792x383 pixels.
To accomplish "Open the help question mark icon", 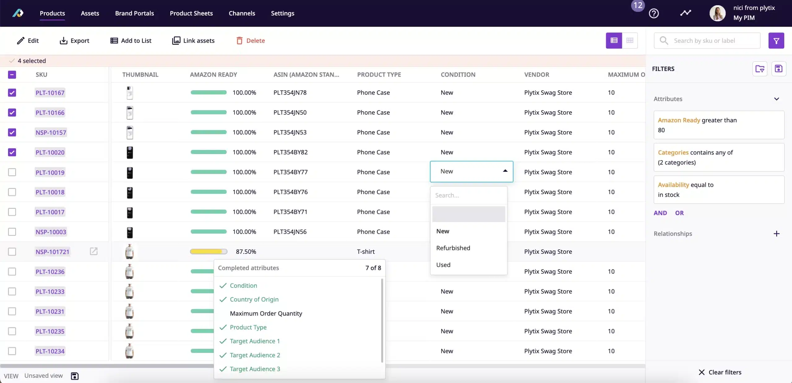I will 654,13.
